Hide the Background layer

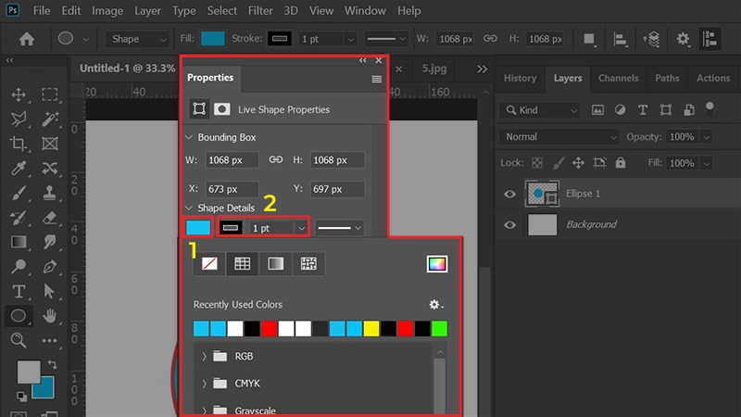510,224
